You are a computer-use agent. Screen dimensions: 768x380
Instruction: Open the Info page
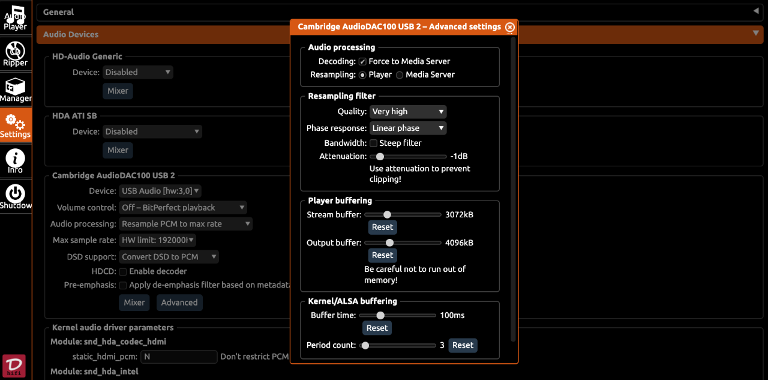(15, 160)
